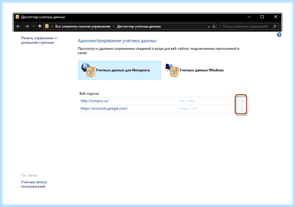Screen dimensions: 295x207
Task: Go forward with the right arrow
Action: click(27, 27)
